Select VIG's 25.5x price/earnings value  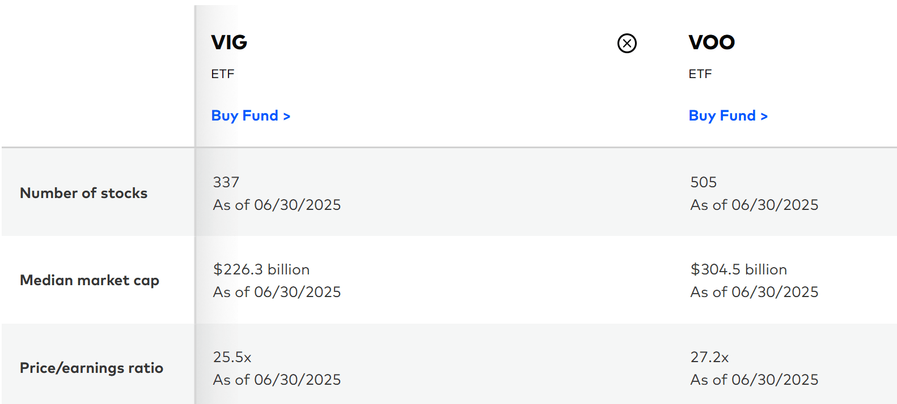232,357
